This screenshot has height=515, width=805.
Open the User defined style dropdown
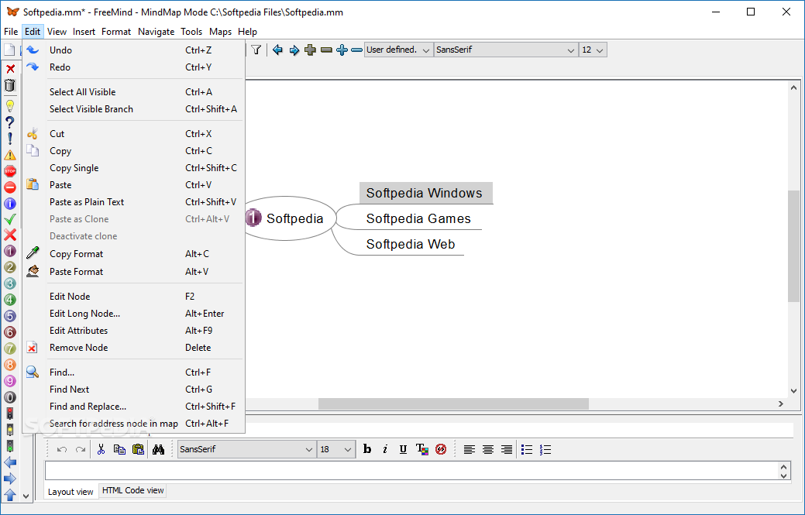click(399, 50)
